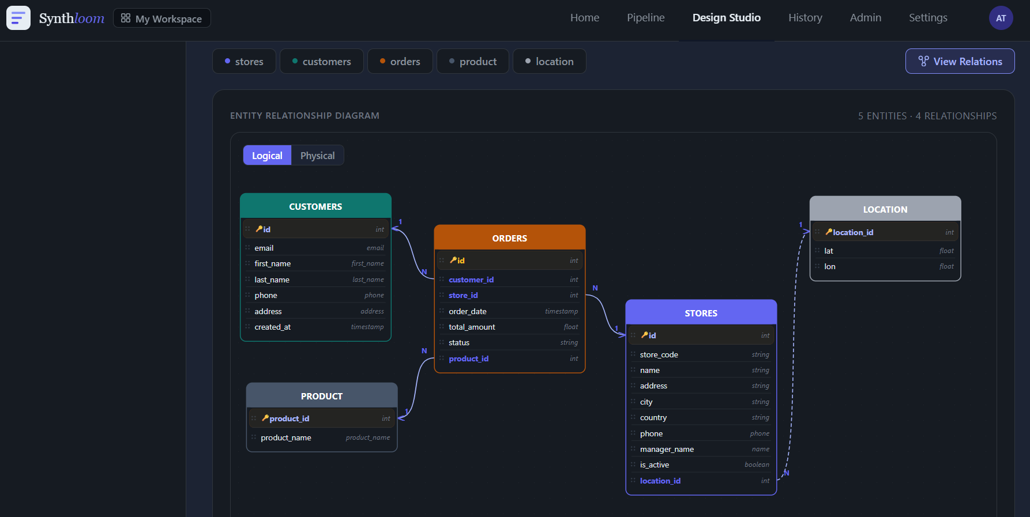This screenshot has width=1030, height=517.
Task: Select the is_active field
Action: coord(701,465)
